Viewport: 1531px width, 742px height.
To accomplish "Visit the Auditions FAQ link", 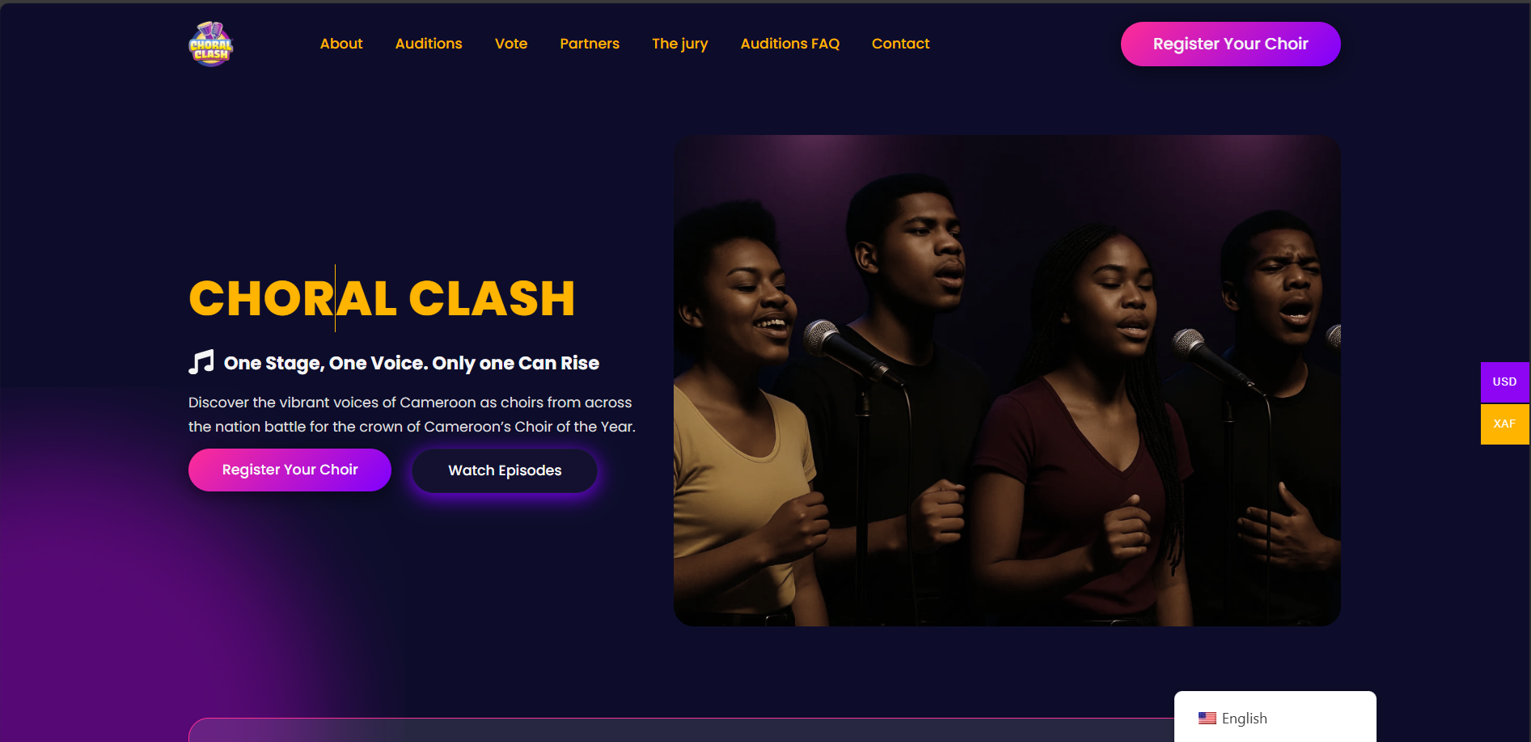I will [790, 44].
